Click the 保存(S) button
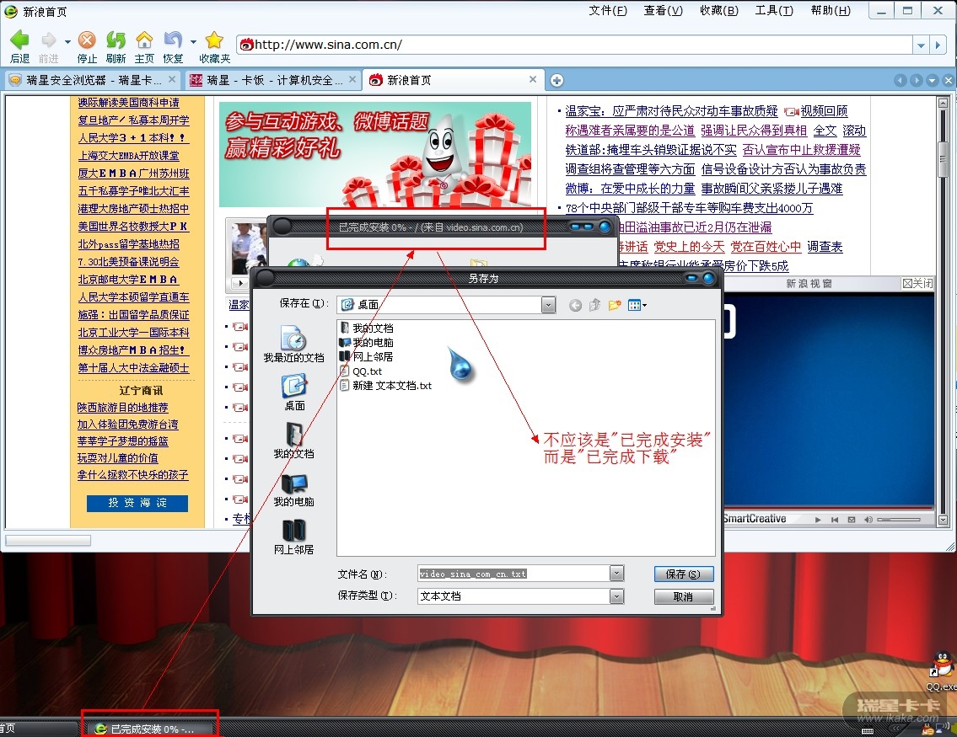 click(684, 574)
